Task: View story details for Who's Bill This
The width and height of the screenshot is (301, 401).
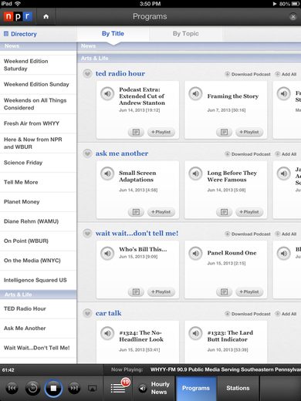Action: tap(136, 292)
